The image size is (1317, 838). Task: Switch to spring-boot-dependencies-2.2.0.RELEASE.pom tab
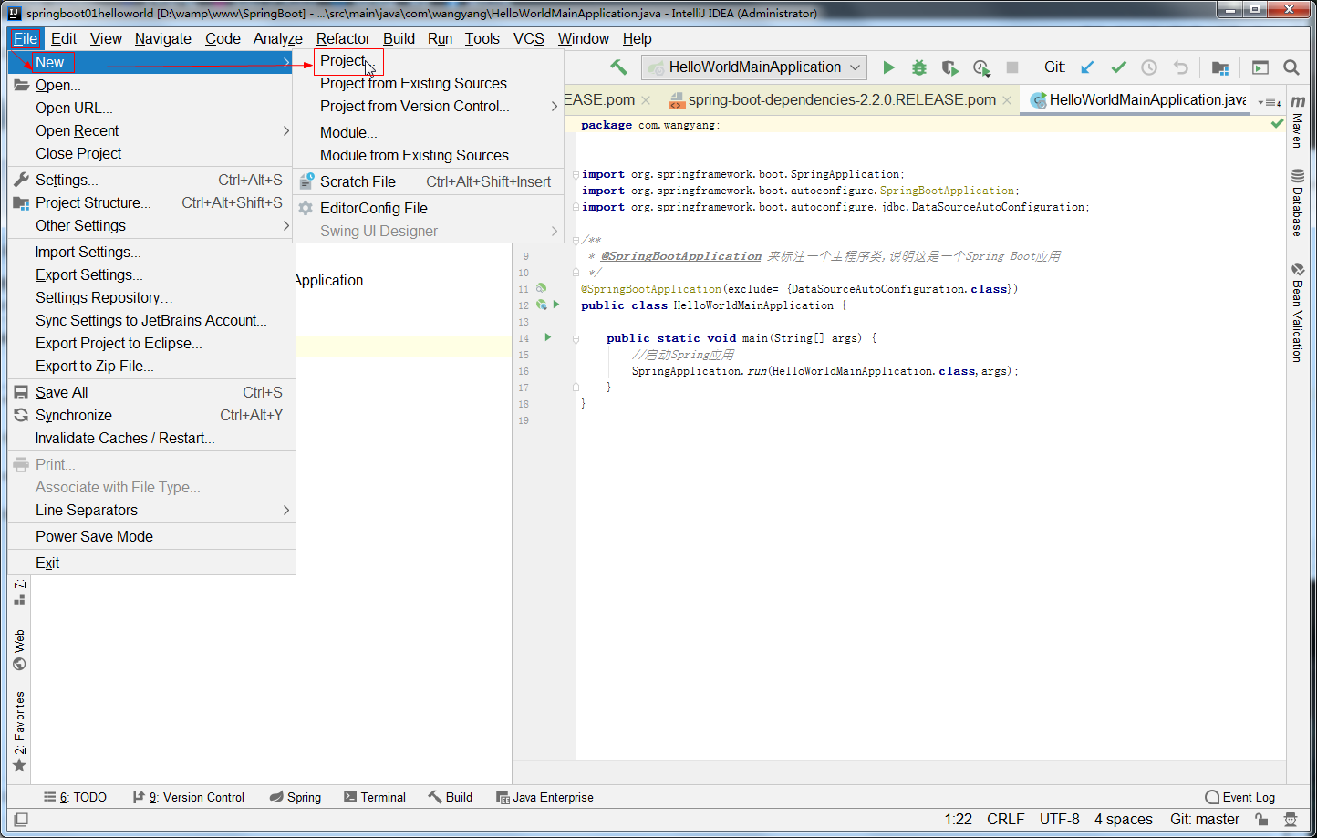(x=840, y=100)
